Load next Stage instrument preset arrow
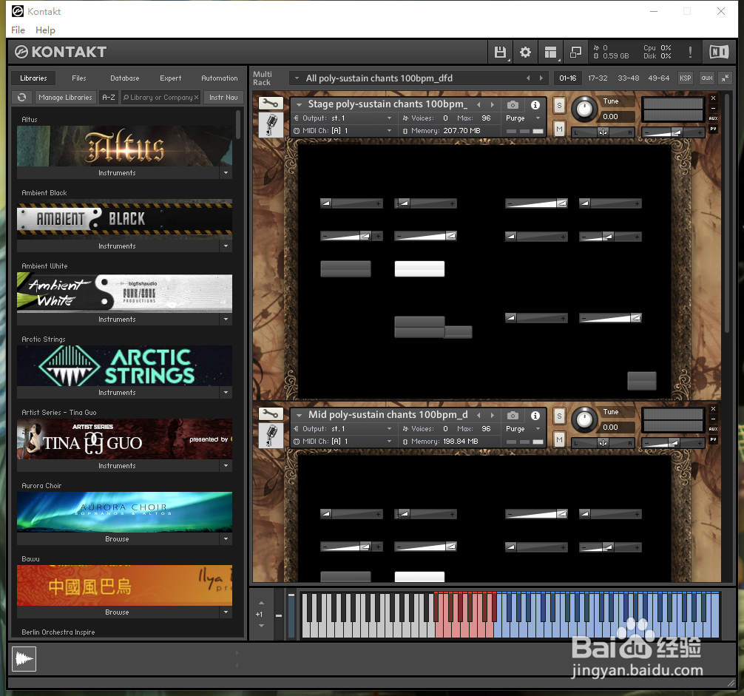Image resolution: width=744 pixels, height=696 pixels. [x=493, y=104]
